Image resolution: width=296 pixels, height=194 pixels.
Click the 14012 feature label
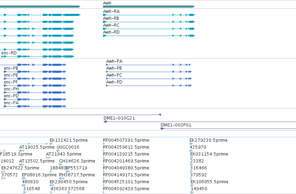(7, 161)
